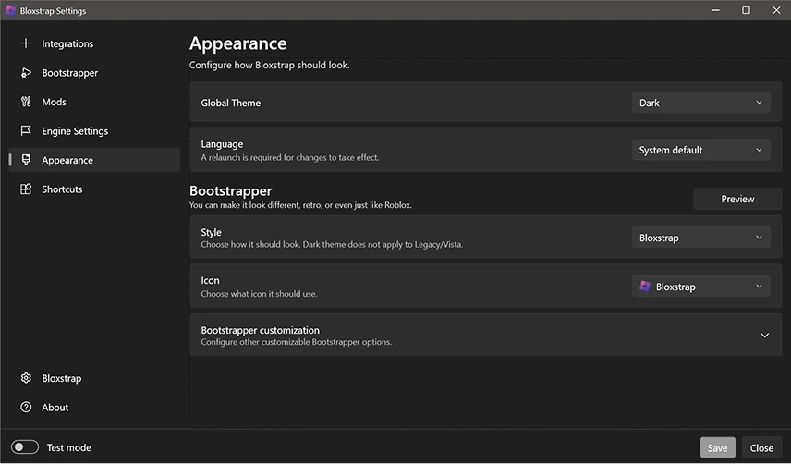Click the Bootstrapper sidebar icon
This screenshot has width=791, height=464.
click(26, 73)
